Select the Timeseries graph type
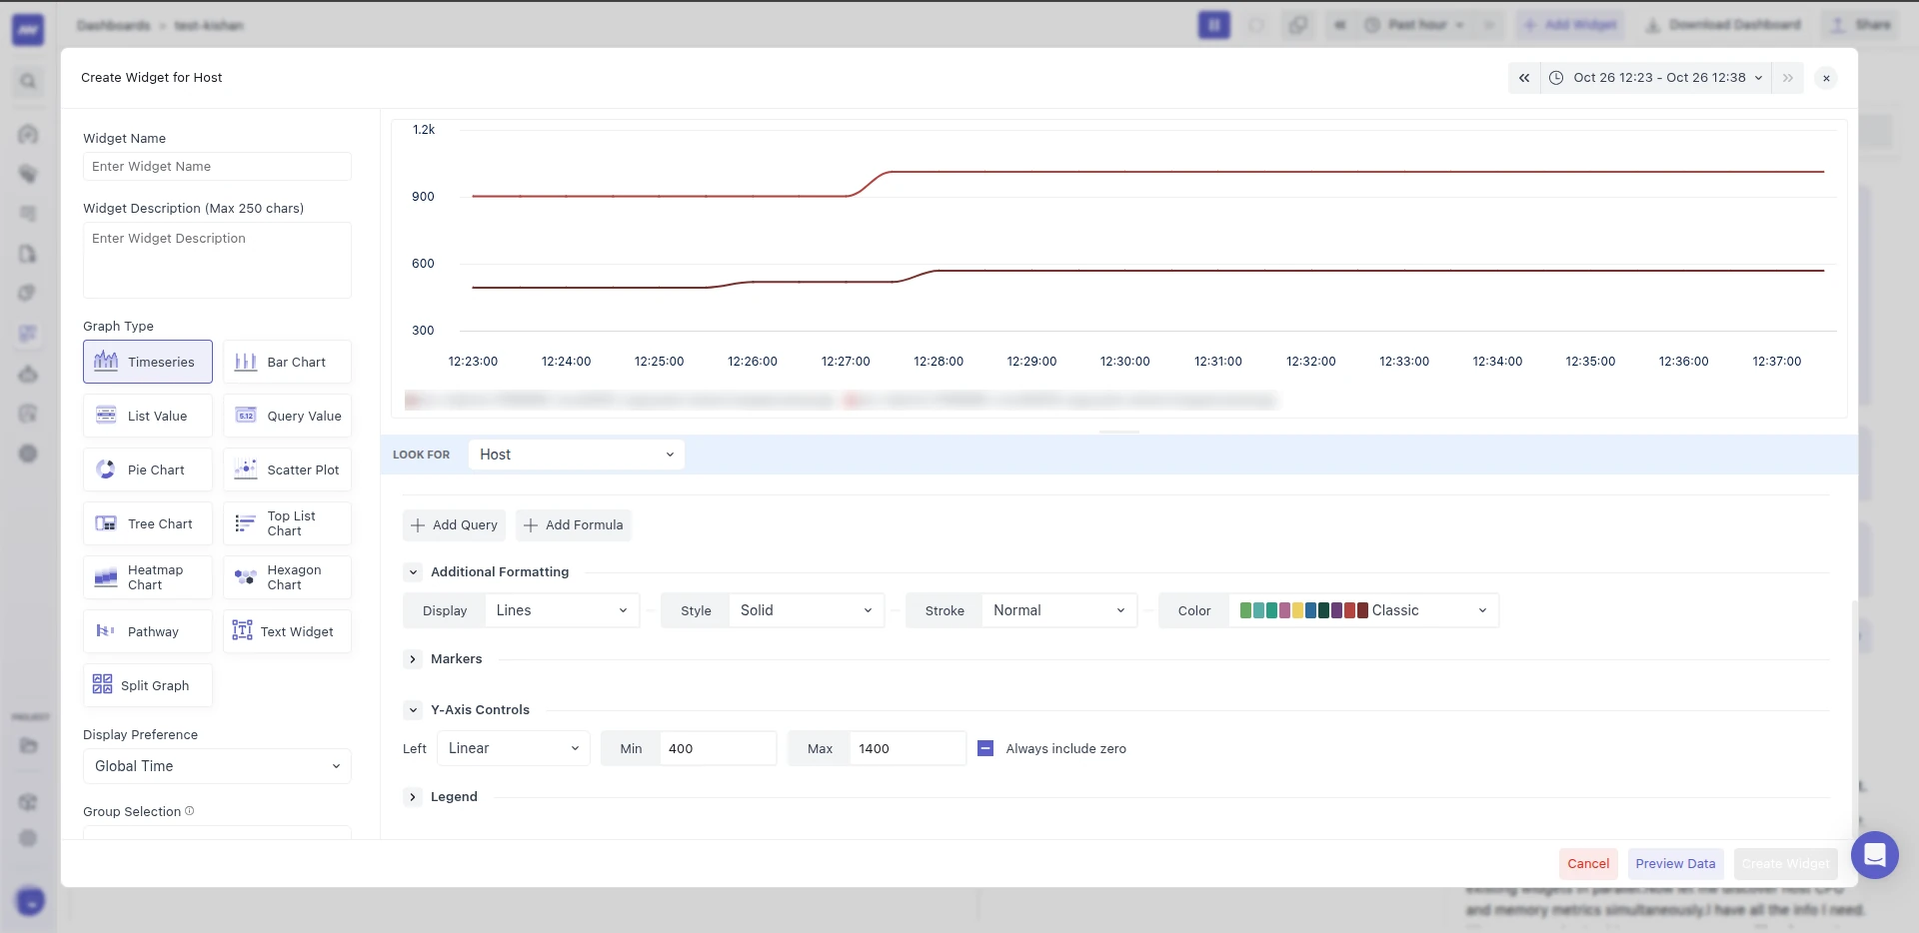Screen dimensions: 1919x933 click(148, 362)
